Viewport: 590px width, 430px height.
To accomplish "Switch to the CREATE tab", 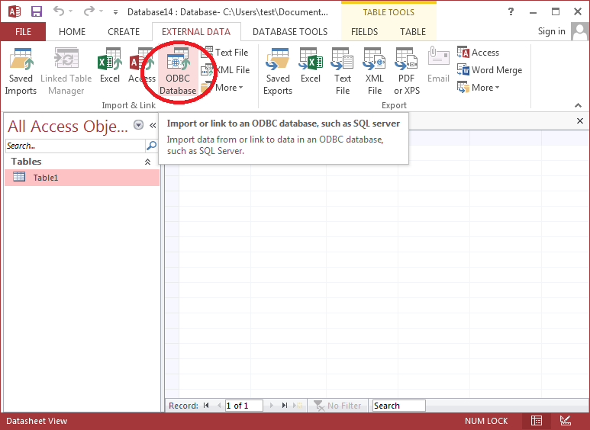I will tap(124, 31).
